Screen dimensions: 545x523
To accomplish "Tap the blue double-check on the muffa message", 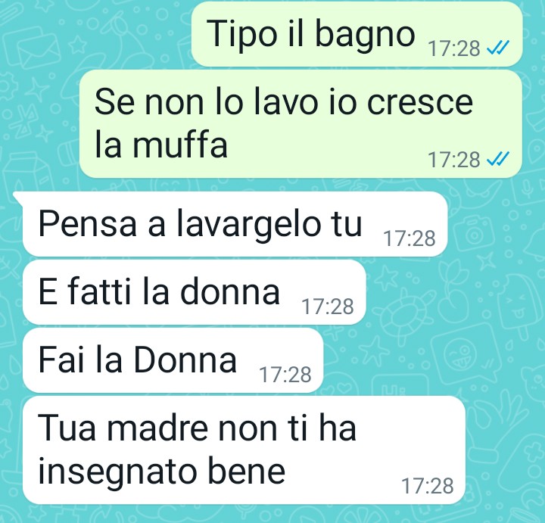I will pyautogui.click(x=498, y=159).
